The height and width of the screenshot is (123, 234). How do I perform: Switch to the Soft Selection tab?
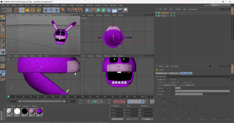click(186, 73)
